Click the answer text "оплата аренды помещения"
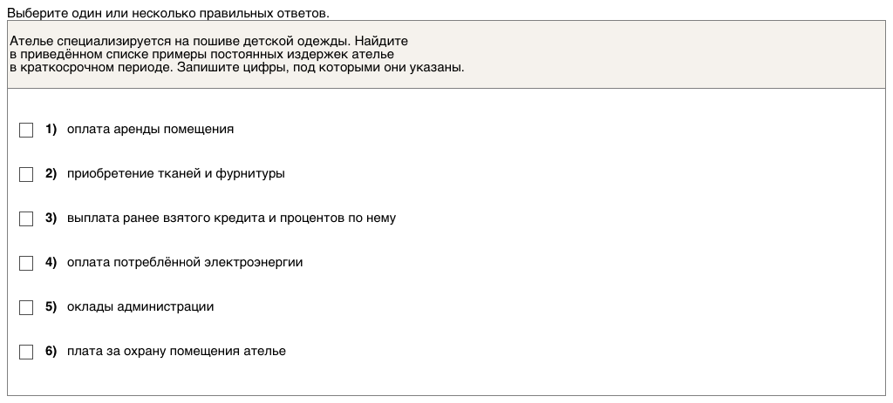Image resolution: width=893 pixels, height=403 pixels. (150, 130)
